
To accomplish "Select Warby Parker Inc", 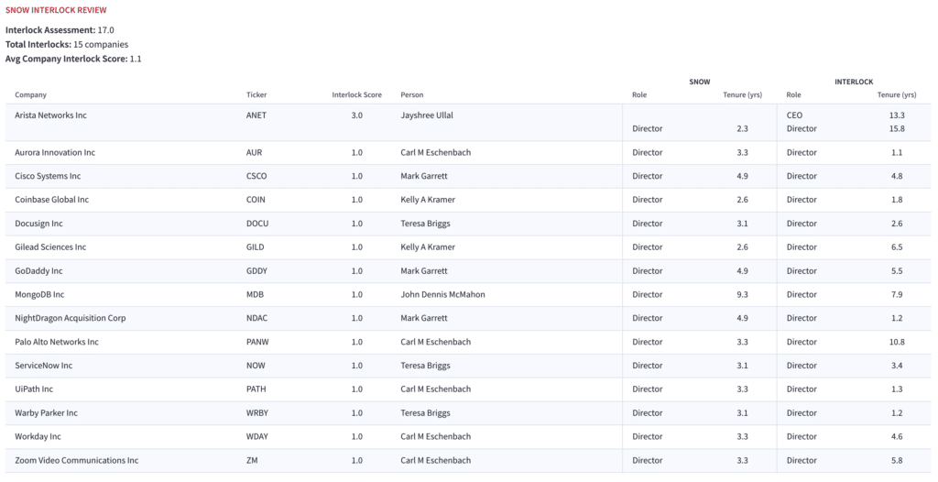I will point(46,413).
